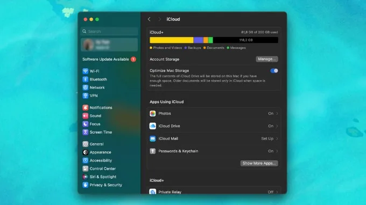Open the Screen Time hourglass icon

pos(86,132)
